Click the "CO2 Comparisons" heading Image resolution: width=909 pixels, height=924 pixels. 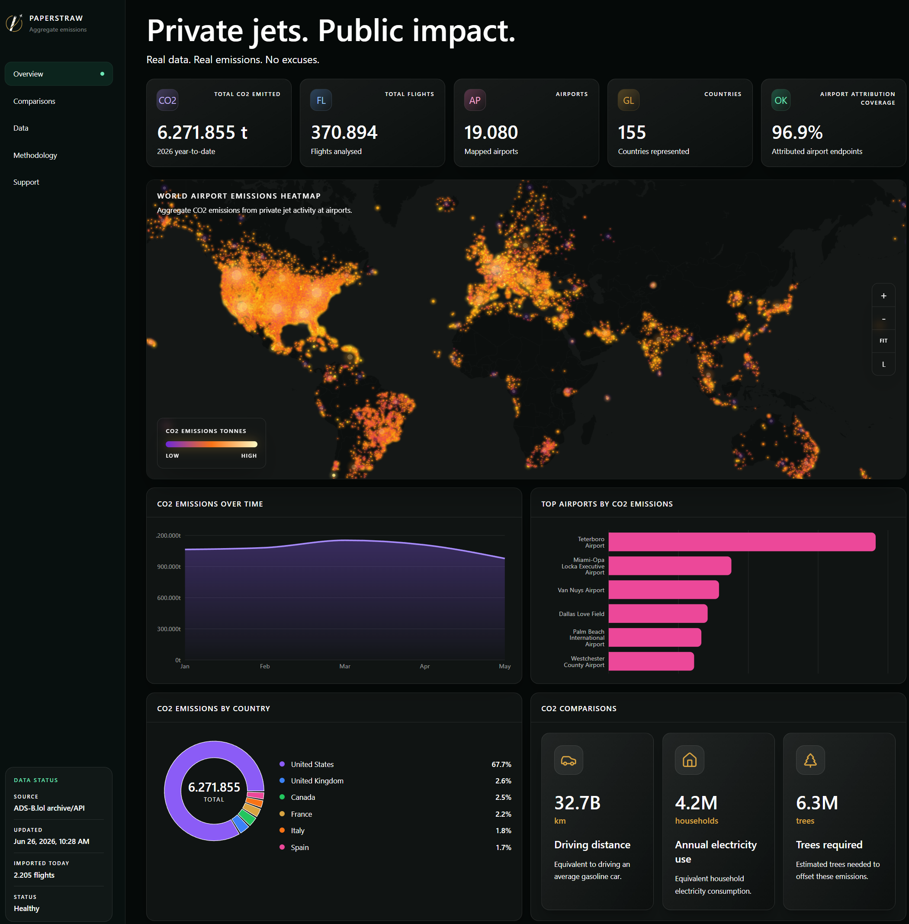tap(578, 708)
